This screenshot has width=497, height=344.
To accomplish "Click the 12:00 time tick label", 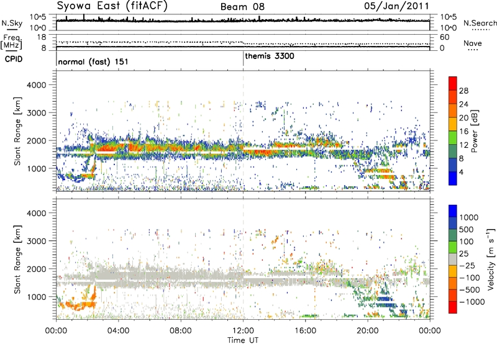I will coord(243,331).
